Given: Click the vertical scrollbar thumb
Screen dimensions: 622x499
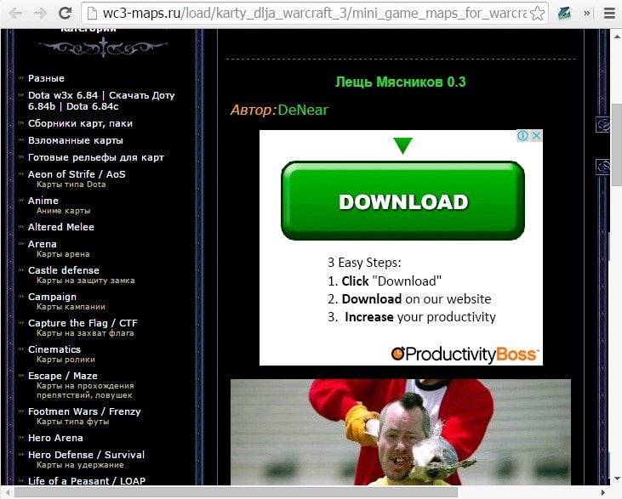Looking at the screenshot, I should tap(617, 144).
